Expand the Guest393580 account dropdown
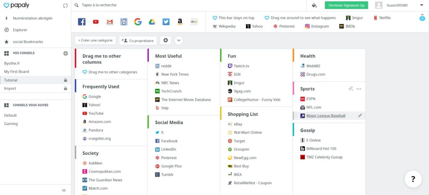 pos(421,5)
